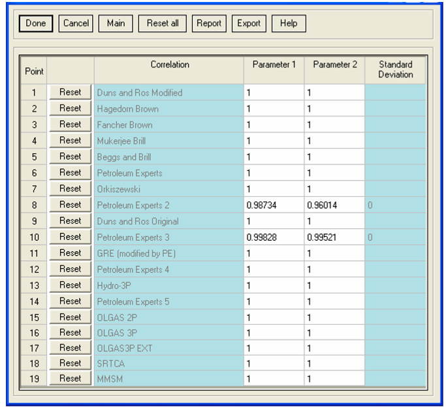Screen dimensions: 446x407
Task: Open Help button
Action: 289,23
